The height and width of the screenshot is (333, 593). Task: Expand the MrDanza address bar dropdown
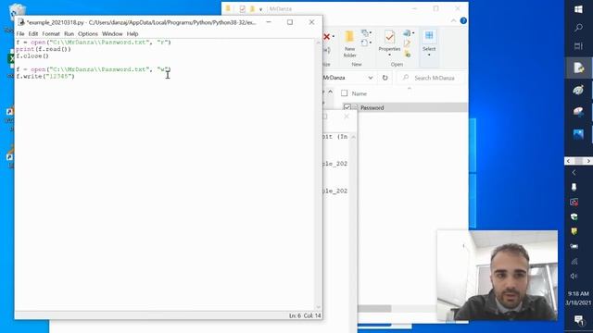(371, 78)
